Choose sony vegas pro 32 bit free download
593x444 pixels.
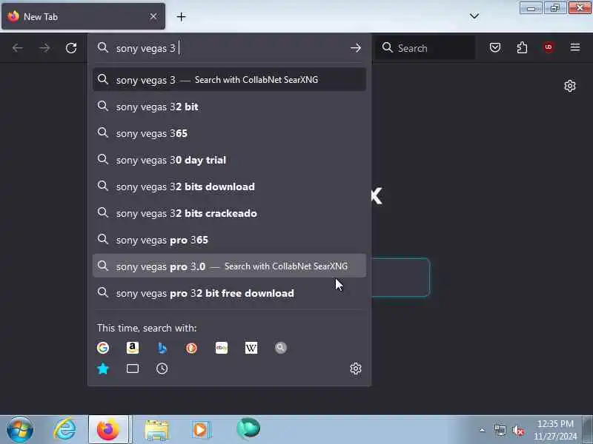[x=229, y=293]
